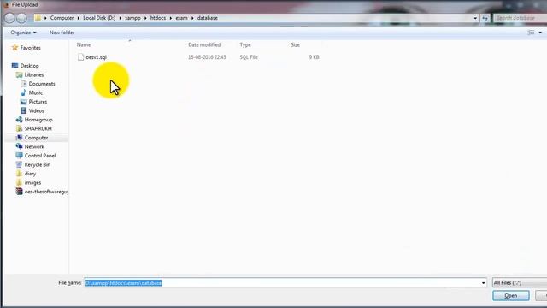This screenshot has height=308, width=547.
Task: Expand the File name history dropdown
Action: click(x=483, y=283)
